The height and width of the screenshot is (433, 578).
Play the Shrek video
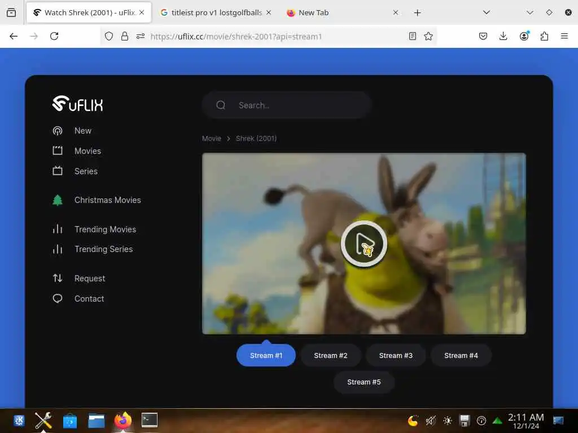coord(364,244)
